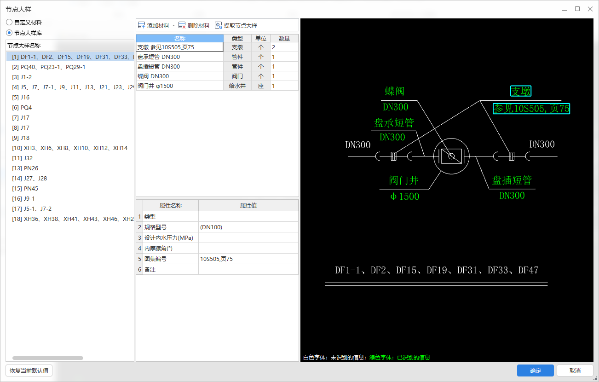The height and width of the screenshot is (382, 599).
Task: Close the 节点大样 dialog
Action: pyautogui.click(x=590, y=9)
